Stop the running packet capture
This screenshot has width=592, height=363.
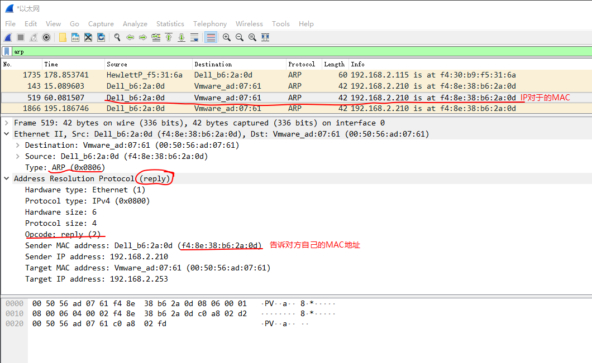tap(21, 37)
